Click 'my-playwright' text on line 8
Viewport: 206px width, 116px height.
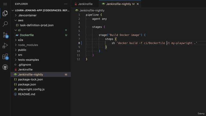pos(182,43)
